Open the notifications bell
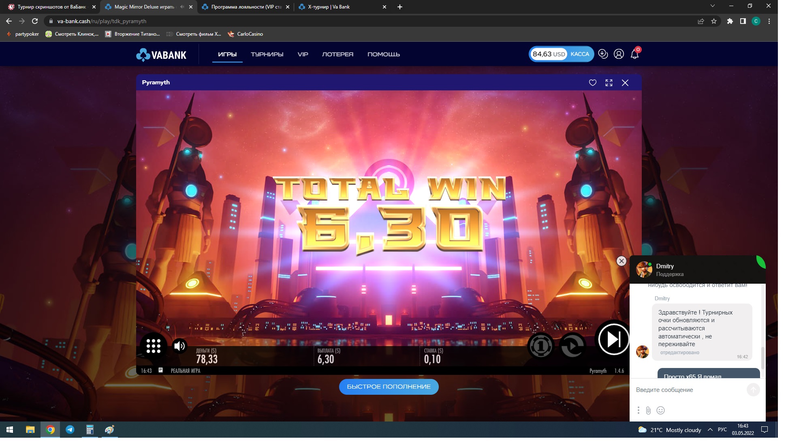Viewport: 786px width, 445px height. coord(634,54)
